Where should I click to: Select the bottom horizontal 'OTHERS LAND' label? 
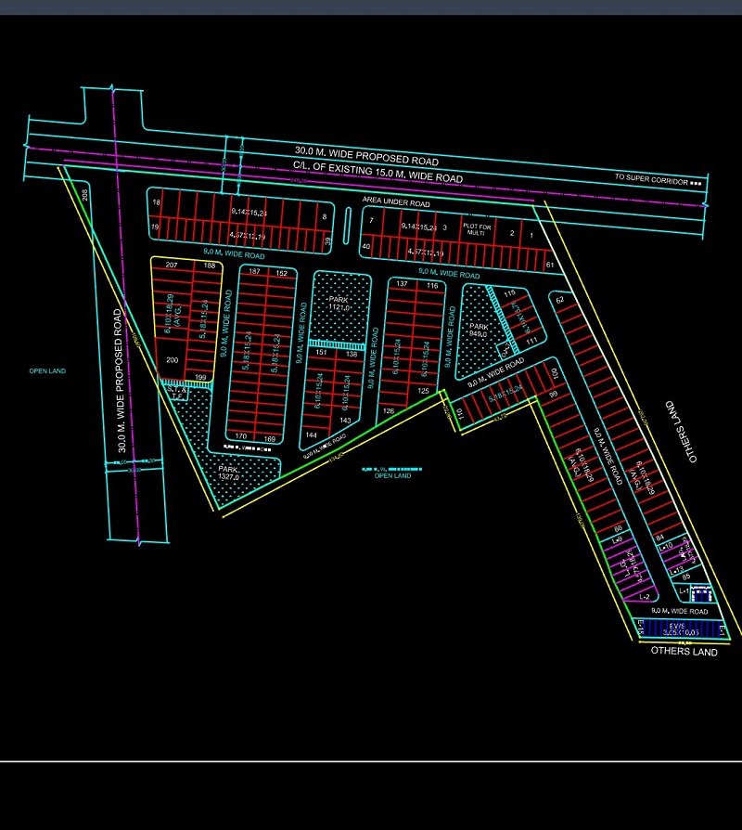click(x=684, y=653)
